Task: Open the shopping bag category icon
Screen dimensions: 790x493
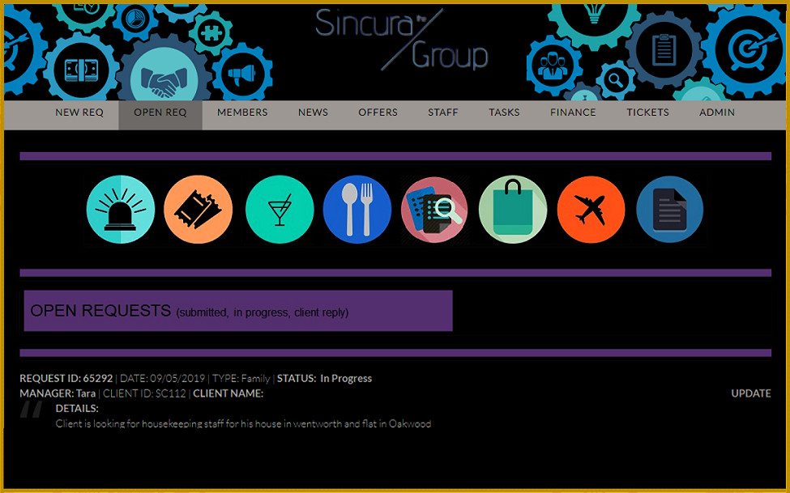Action: pyautogui.click(x=512, y=209)
